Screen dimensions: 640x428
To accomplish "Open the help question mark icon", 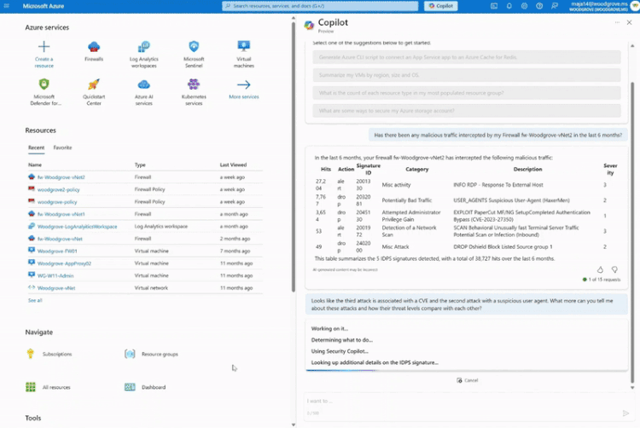I will 539,6.
